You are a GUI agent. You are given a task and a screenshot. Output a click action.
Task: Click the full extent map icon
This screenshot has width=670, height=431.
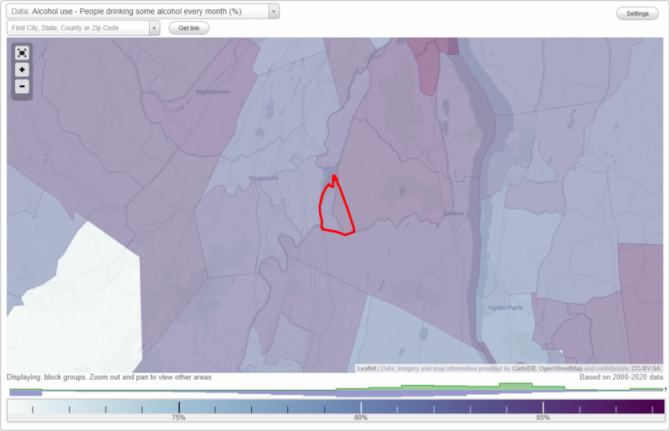point(22,53)
